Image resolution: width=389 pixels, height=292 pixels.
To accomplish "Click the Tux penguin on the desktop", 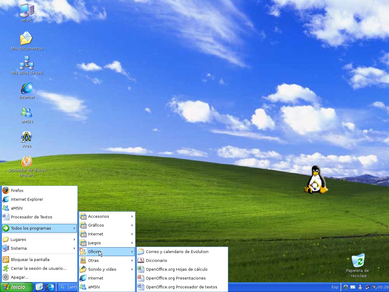I will [316, 180].
